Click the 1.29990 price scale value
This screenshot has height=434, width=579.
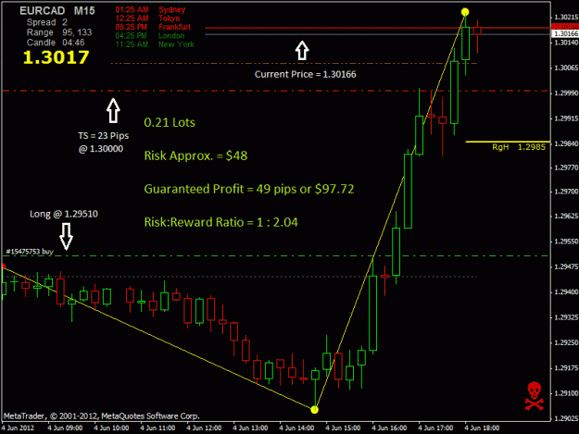pyautogui.click(x=566, y=93)
